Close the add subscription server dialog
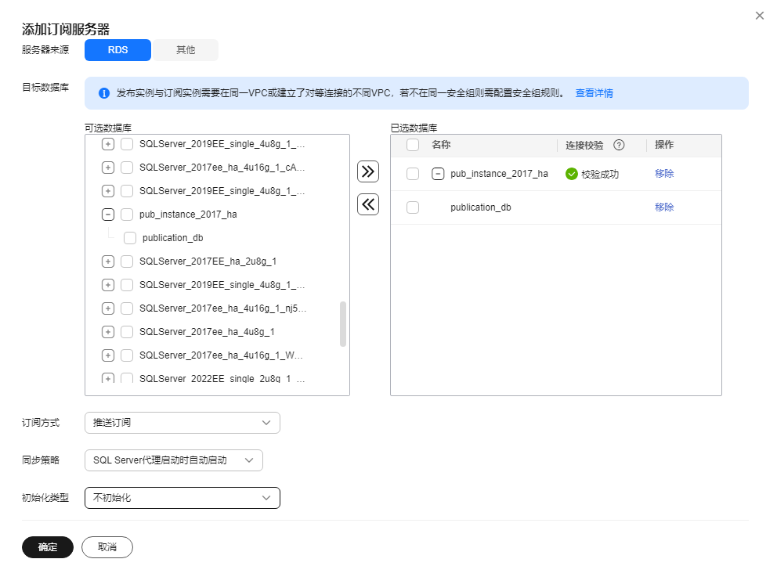Viewport: 777px width, 577px height. (x=759, y=16)
